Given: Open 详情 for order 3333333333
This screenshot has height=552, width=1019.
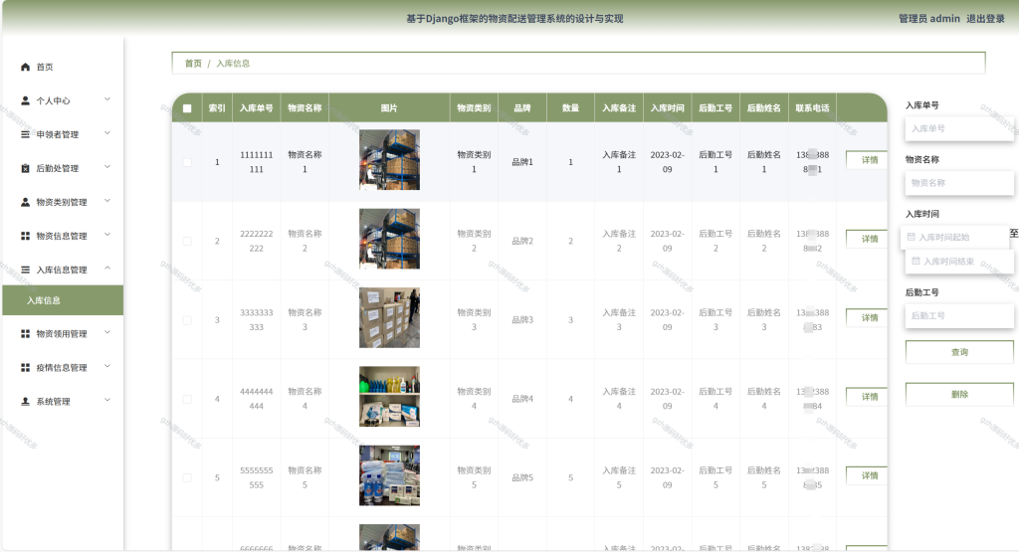Looking at the screenshot, I should [x=867, y=317].
